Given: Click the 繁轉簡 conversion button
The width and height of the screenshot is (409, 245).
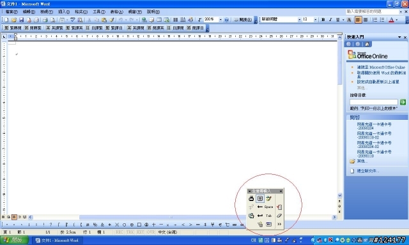Looking at the screenshot, I should pyautogui.click(x=13, y=28).
